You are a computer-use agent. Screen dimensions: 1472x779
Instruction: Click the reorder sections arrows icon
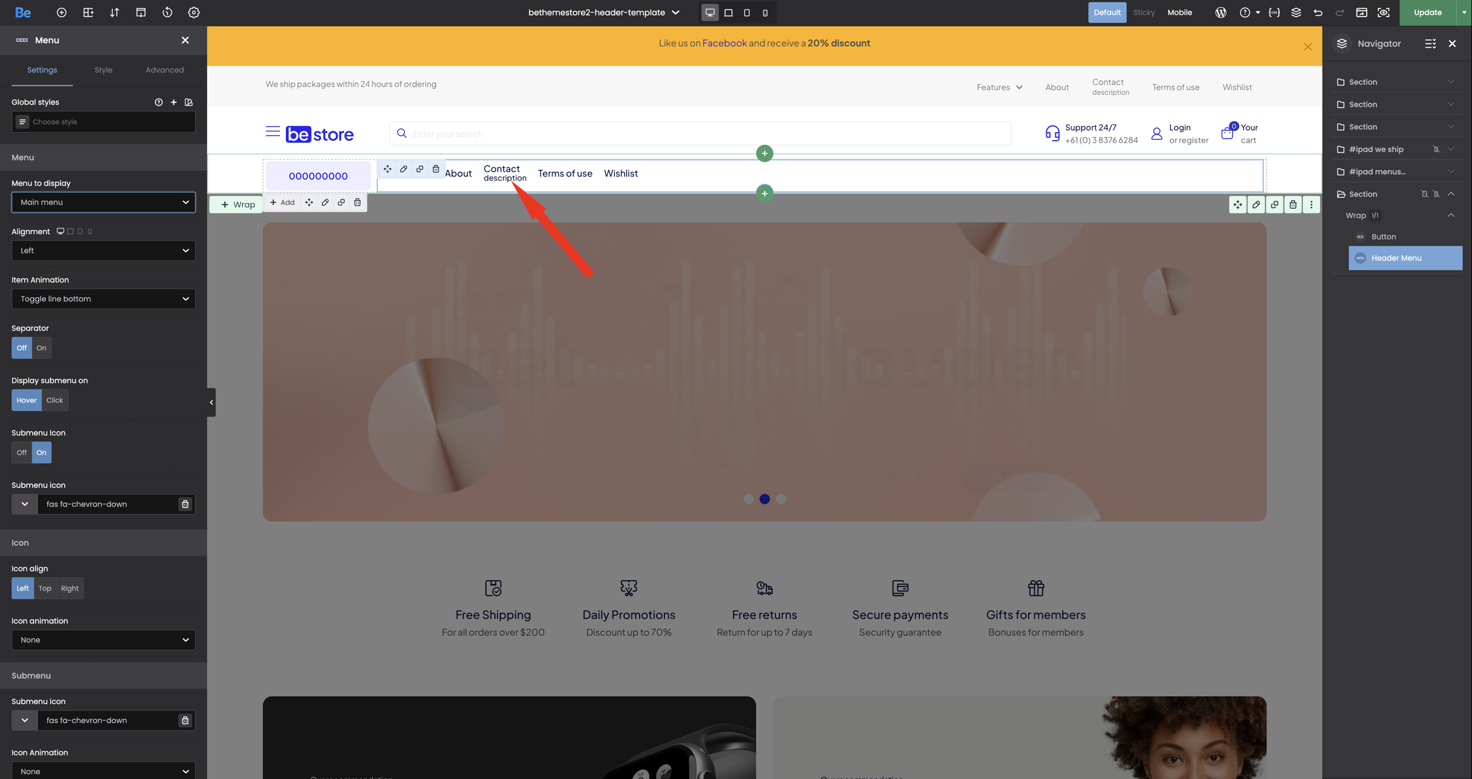[x=114, y=13]
